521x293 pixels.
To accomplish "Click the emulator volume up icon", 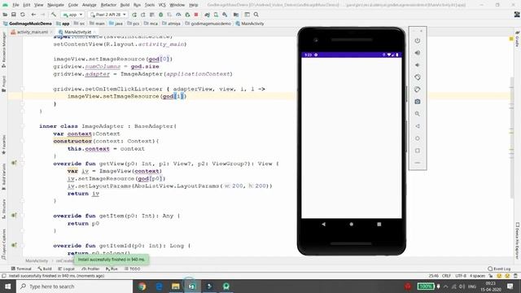I will 418,53.
